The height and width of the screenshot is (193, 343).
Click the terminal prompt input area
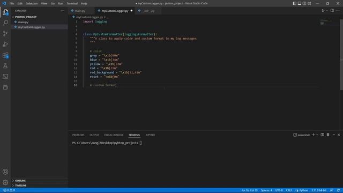(140, 143)
